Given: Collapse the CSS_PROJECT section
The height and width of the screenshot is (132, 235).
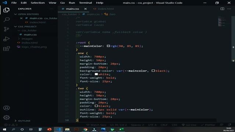Looking at the screenshot, I should (25, 27).
